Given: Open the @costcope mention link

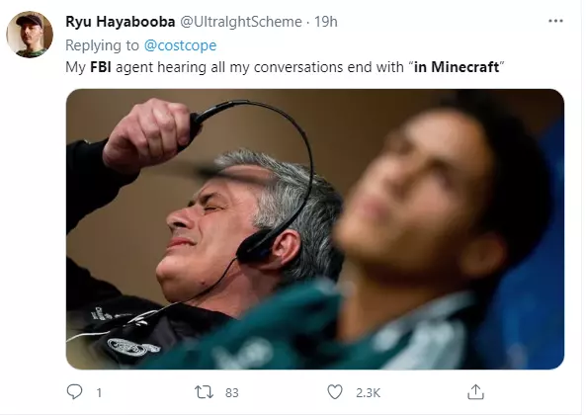Looking at the screenshot, I should coord(180,45).
